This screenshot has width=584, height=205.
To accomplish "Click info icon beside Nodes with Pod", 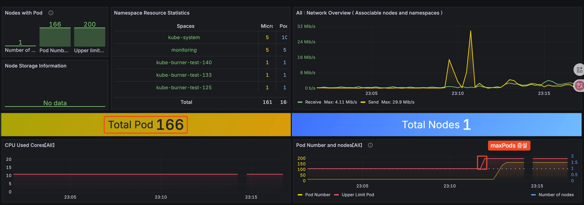I will tap(51, 13).
